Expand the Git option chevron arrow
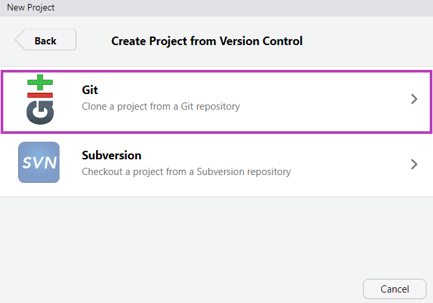Viewport: 433px width, 303px height. [413, 99]
